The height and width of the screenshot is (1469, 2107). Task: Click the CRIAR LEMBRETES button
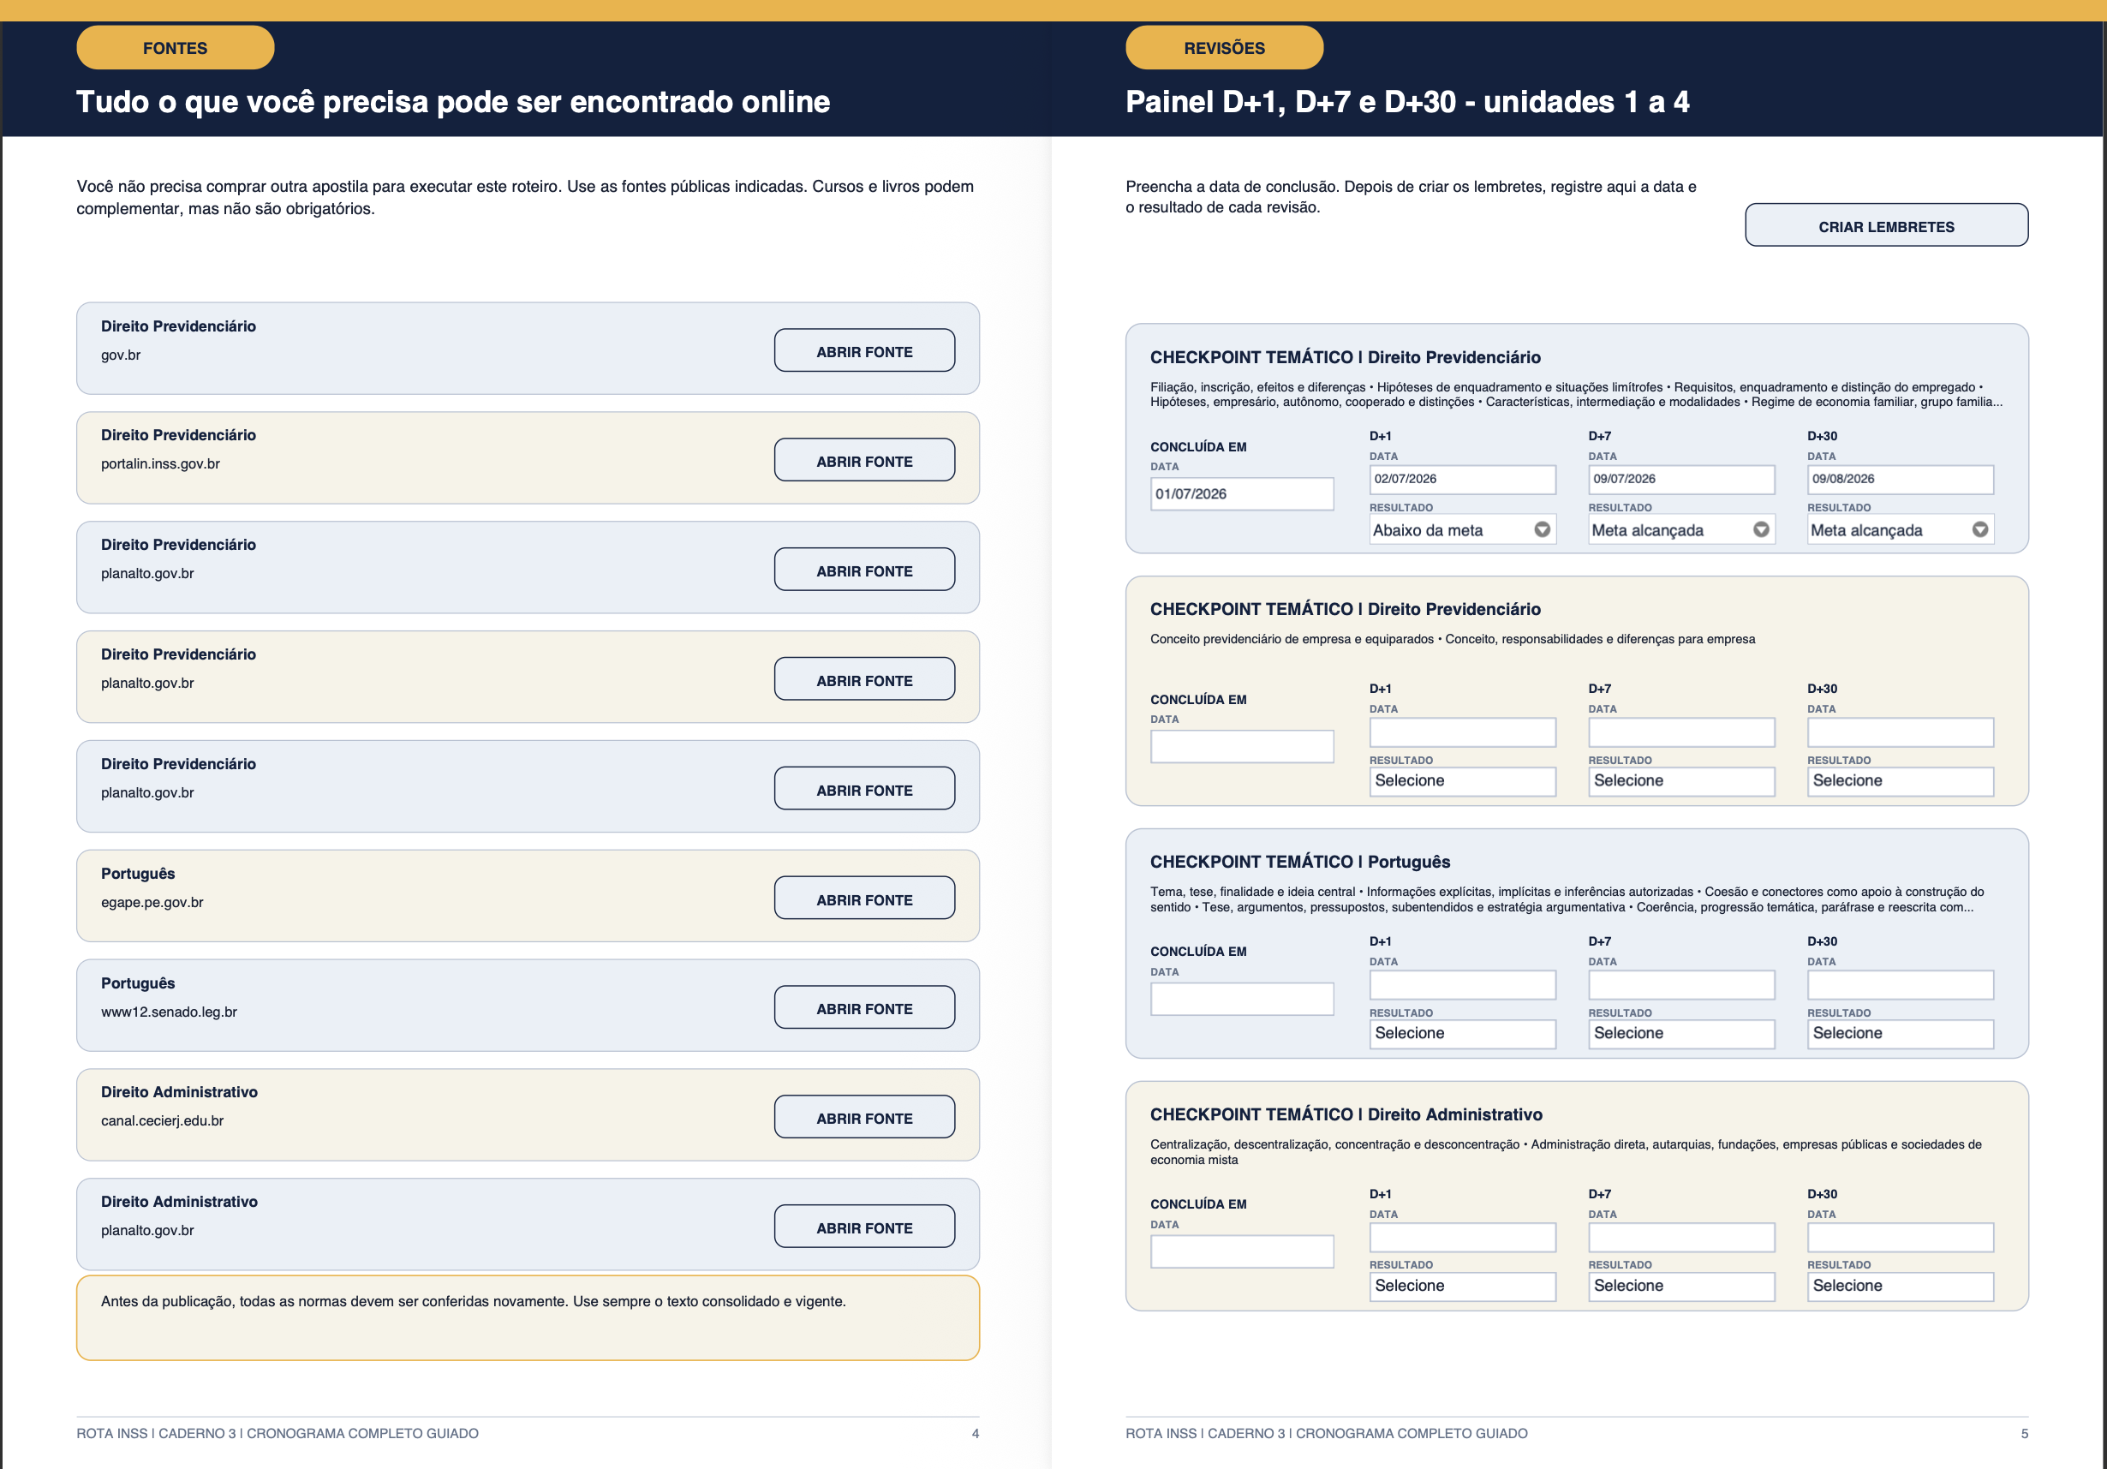coord(1886,226)
